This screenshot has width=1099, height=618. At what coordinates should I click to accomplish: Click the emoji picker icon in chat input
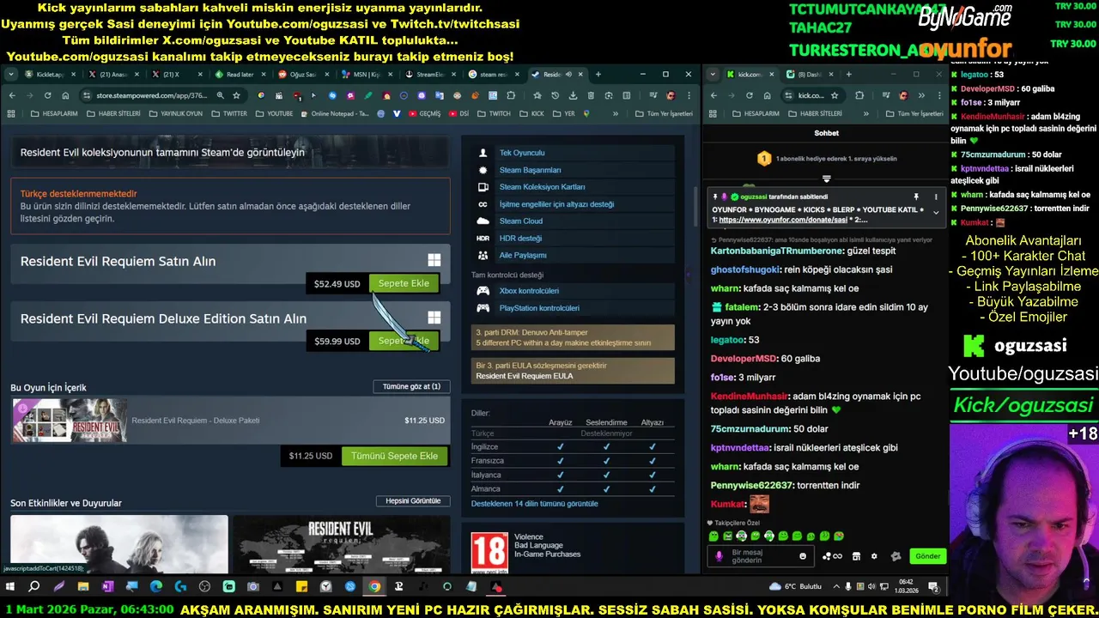point(803,556)
